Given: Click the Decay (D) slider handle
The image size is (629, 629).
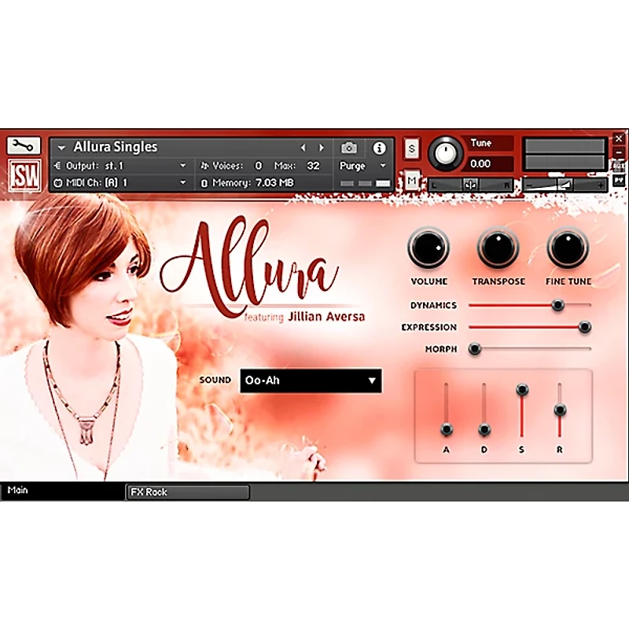Looking at the screenshot, I should coord(484,429).
